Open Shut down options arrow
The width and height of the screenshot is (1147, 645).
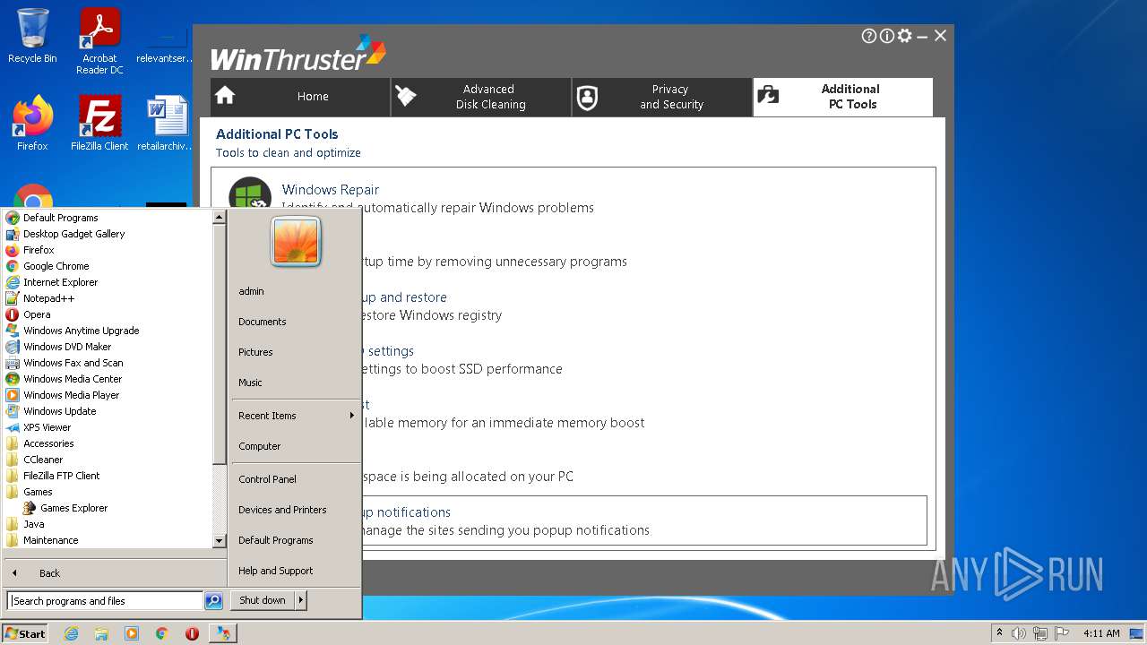click(x=301, y=600)
